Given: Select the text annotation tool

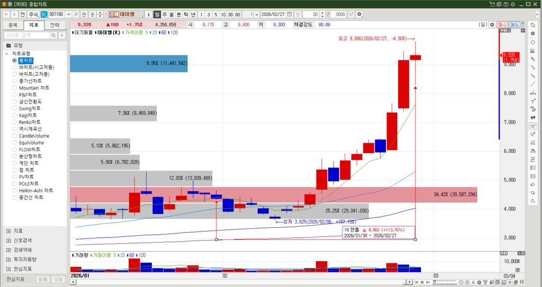Looking at the screenshot, I should point(532,101).
